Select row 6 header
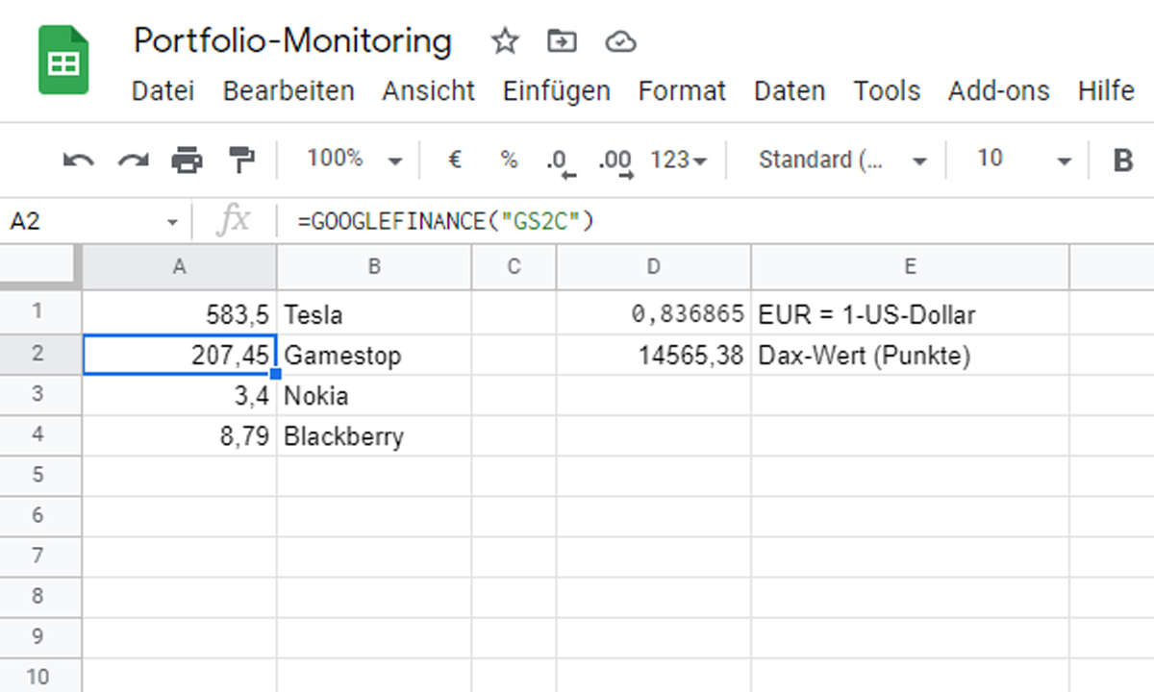The width and height of the screenshot is (1154, 692). click(39, 516)
